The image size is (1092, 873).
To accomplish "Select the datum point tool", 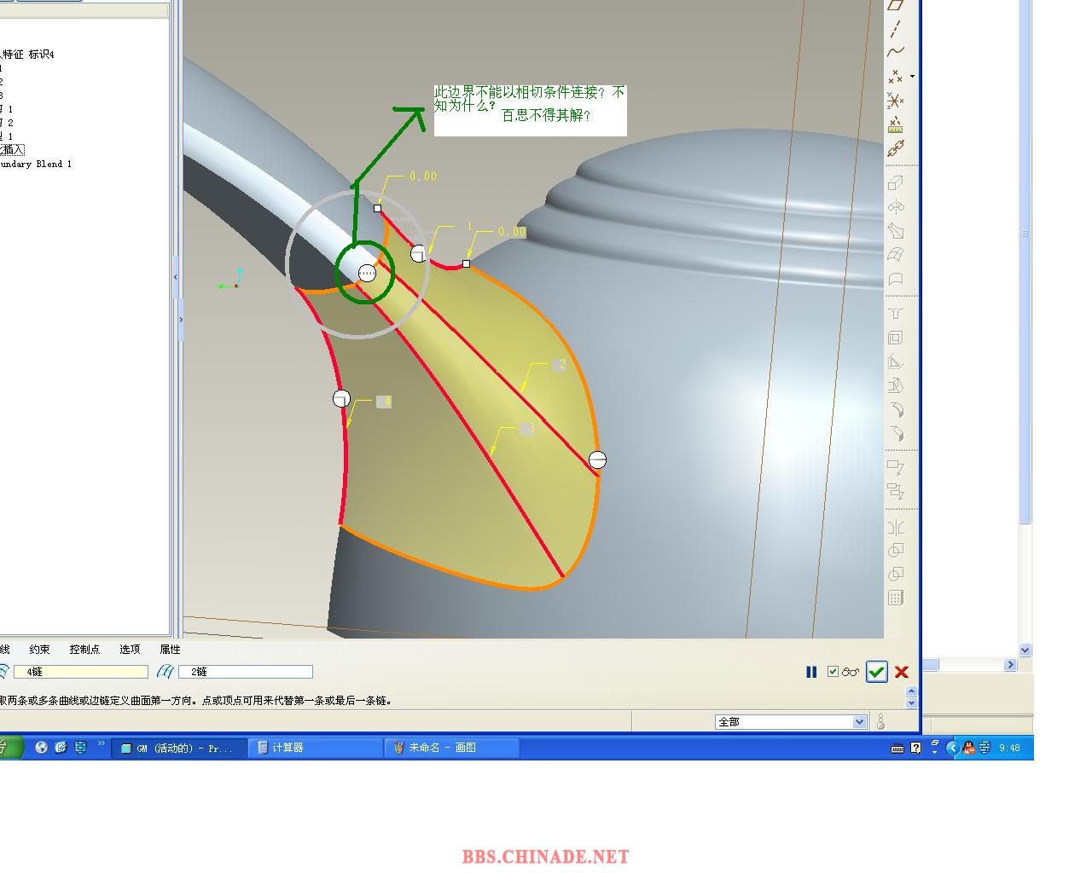I will coord(895,77).
